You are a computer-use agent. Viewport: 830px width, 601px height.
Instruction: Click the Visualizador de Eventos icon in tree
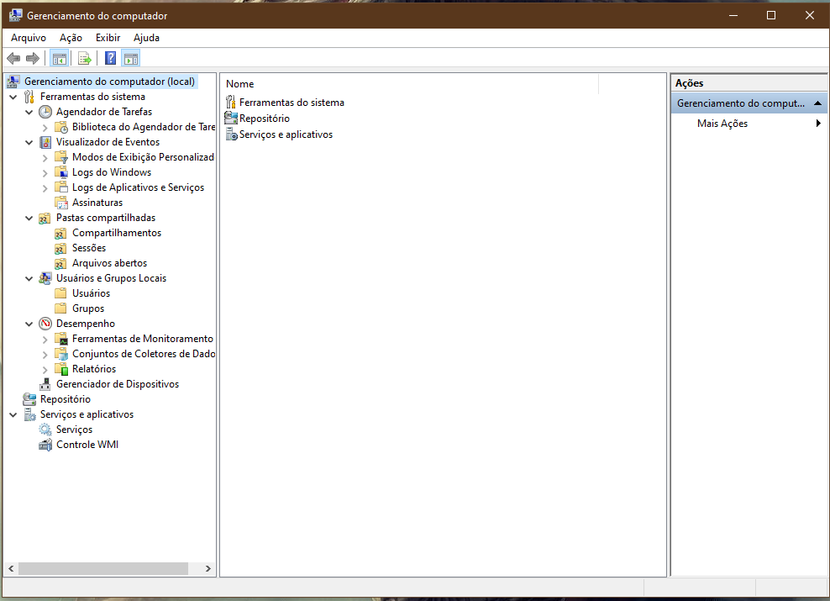[45, 142]
